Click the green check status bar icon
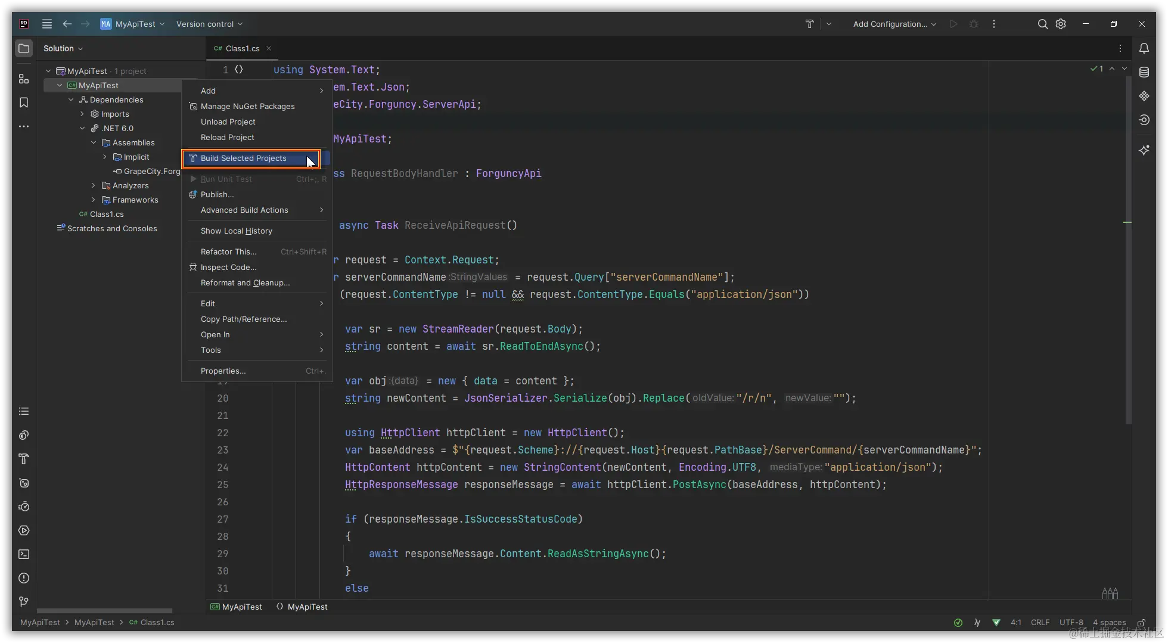Image resolution: width=1168 pixels, height=643 pixels. [958, 623]
